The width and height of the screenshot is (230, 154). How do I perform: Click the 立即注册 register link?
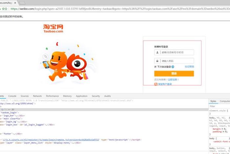(x=173, y=80)
